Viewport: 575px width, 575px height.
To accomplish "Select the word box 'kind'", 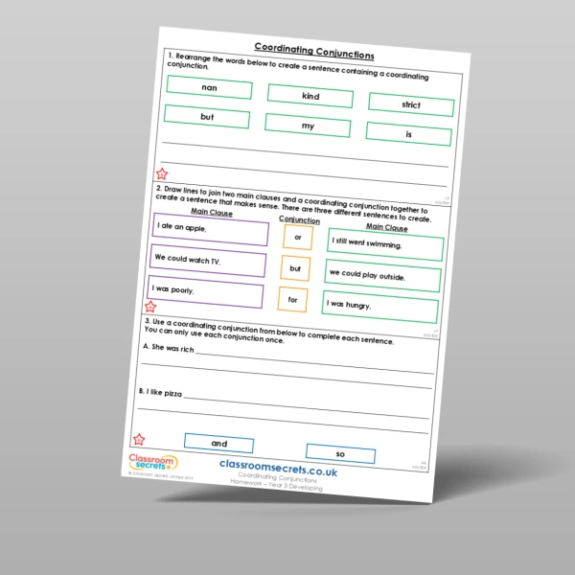I will (310, 96).
